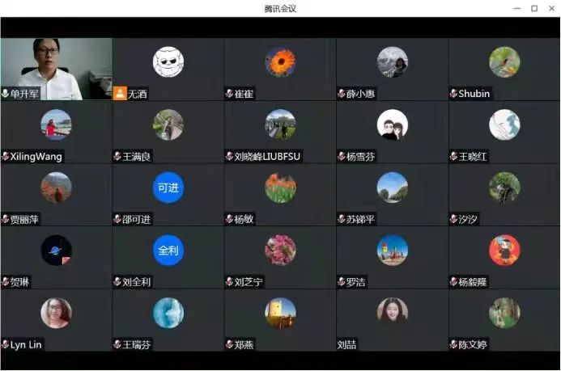Viewport: 561px width, 371px height.
Task: Click the 杨雪芬 name label
Action: pyautogui.click(x=361, y=156)
